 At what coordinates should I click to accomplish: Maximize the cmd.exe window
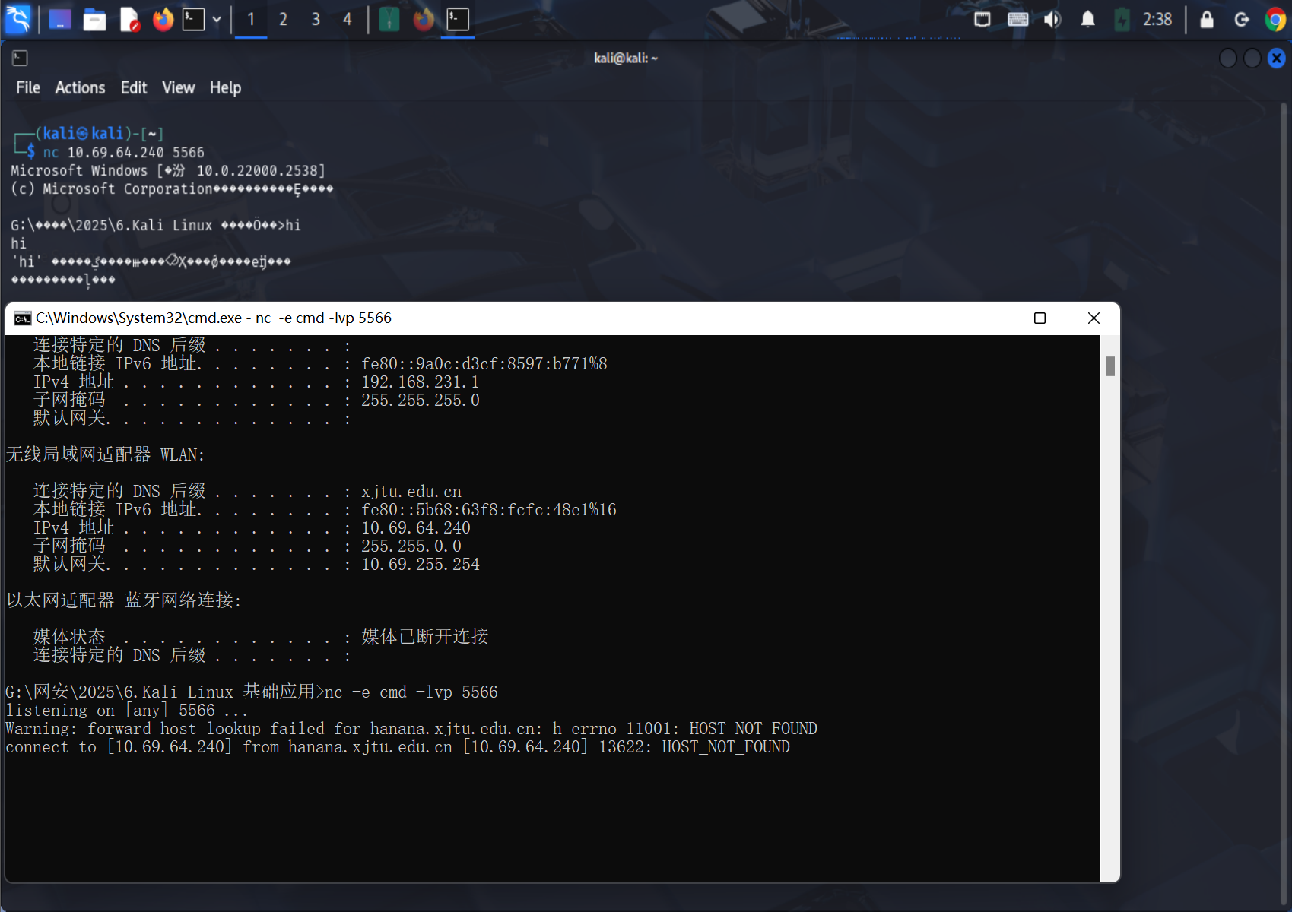pos(1040,318)
